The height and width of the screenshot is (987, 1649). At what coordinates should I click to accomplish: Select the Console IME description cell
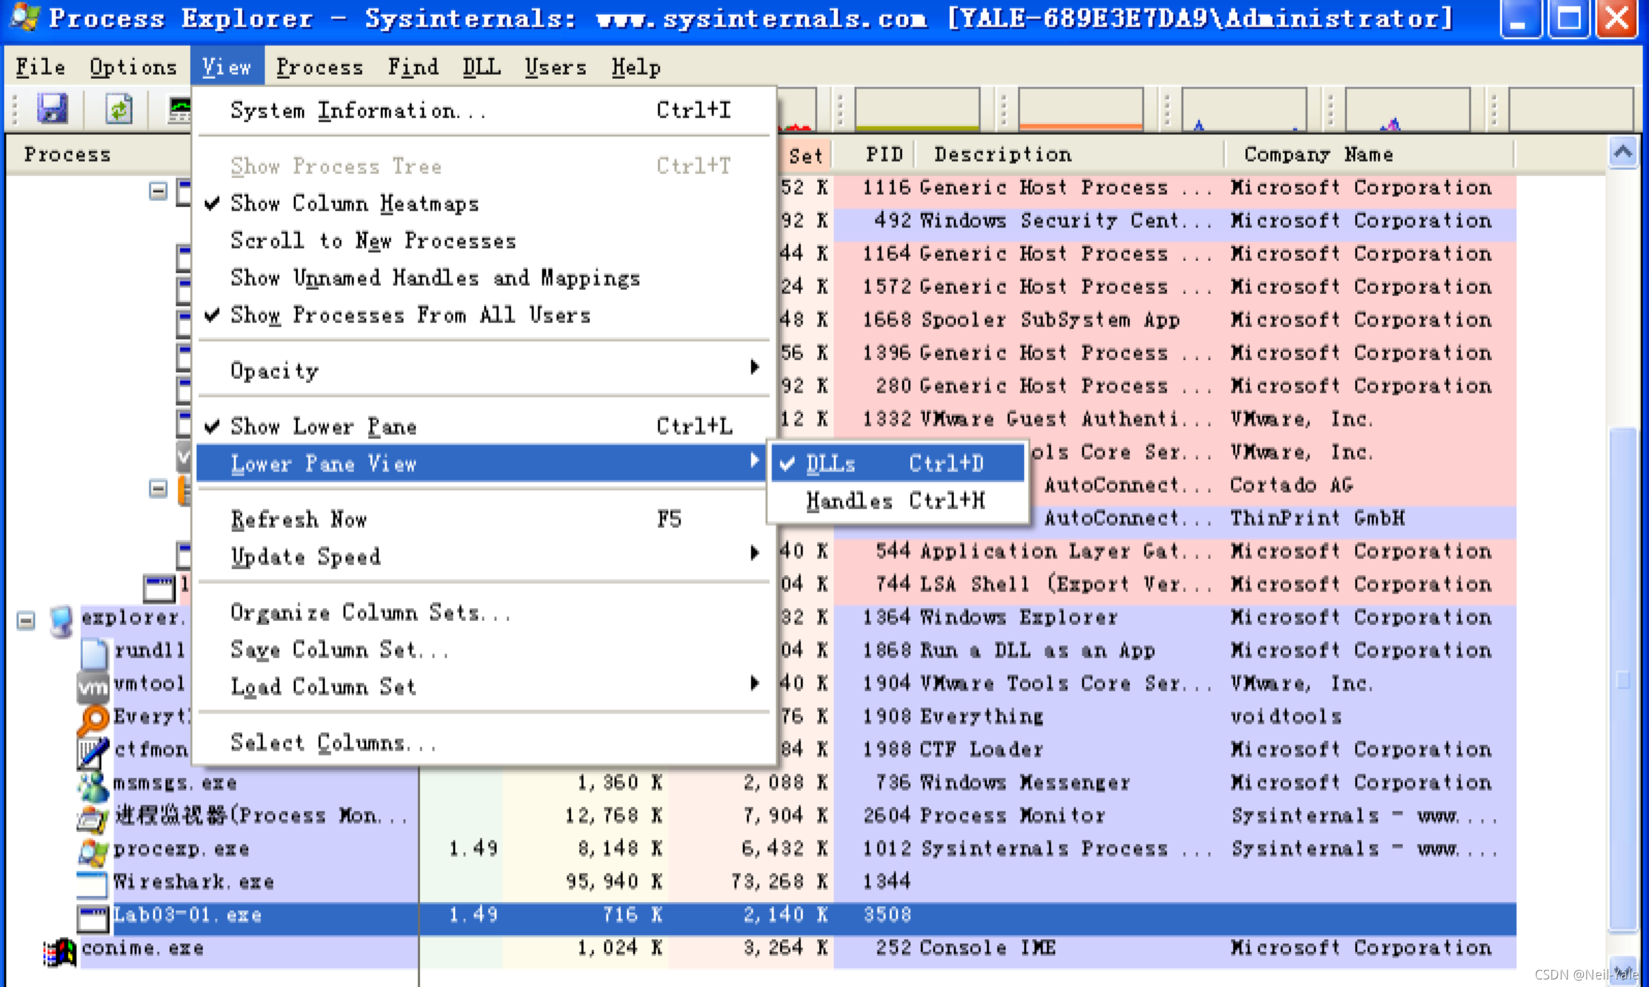(987, 948)
